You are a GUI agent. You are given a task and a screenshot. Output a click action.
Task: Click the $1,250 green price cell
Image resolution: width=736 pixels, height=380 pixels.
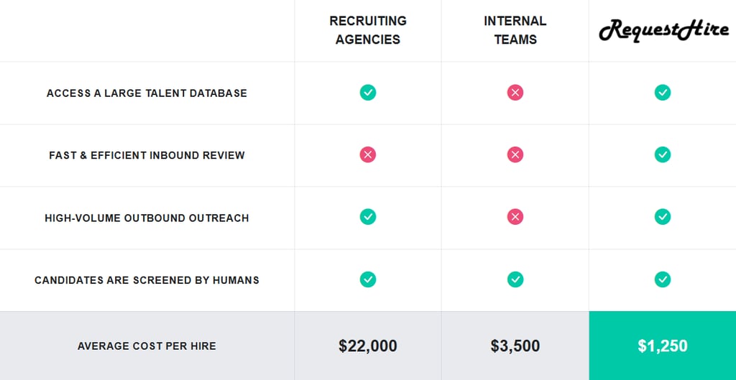pos(663,346)
